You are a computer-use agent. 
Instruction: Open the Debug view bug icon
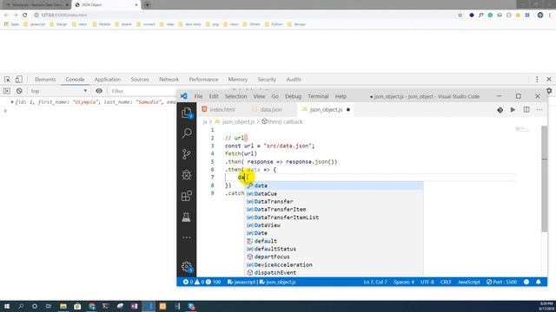click(187, 175)
